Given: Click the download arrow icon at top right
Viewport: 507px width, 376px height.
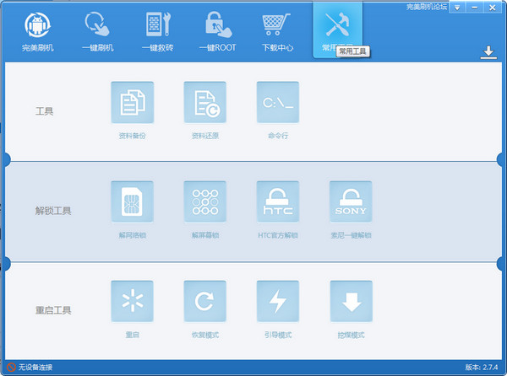Looking at the screenshot, I should click(488, 53).
